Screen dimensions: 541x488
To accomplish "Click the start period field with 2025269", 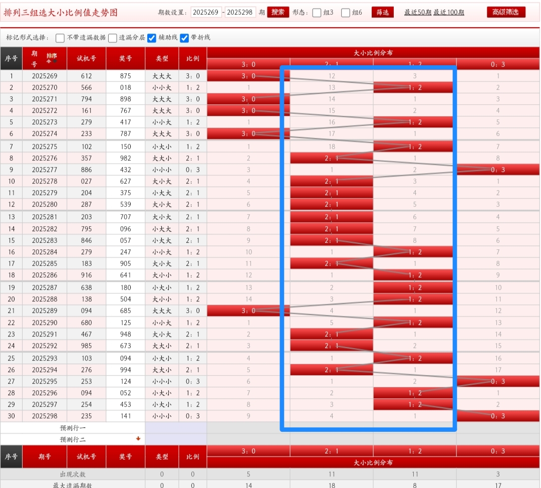I will point(206,13).
